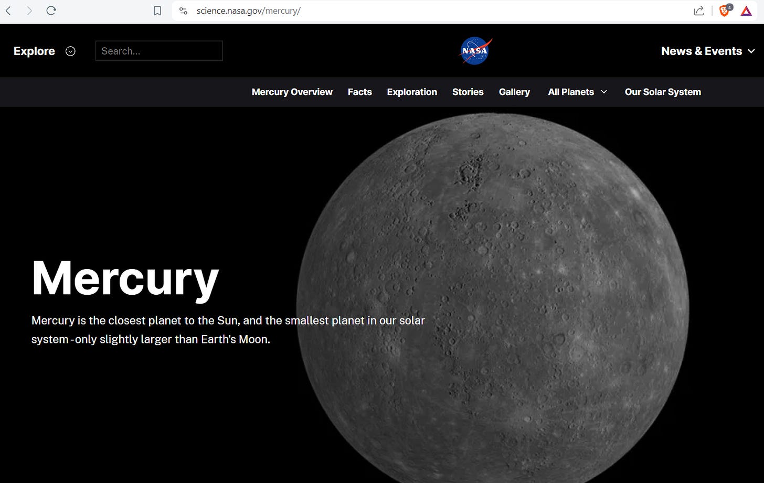Open the Exploration page link

tap(412, 92)
